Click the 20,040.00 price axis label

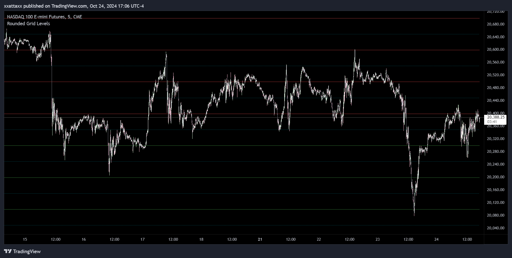[x=496, y=228]
